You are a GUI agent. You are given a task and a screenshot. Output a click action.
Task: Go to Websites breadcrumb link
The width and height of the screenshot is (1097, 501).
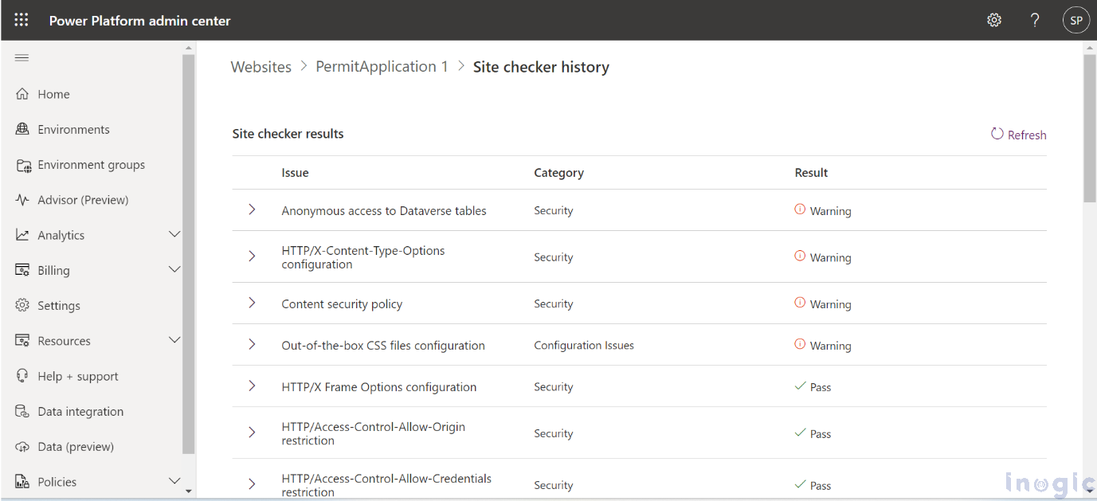coord(261,67)
